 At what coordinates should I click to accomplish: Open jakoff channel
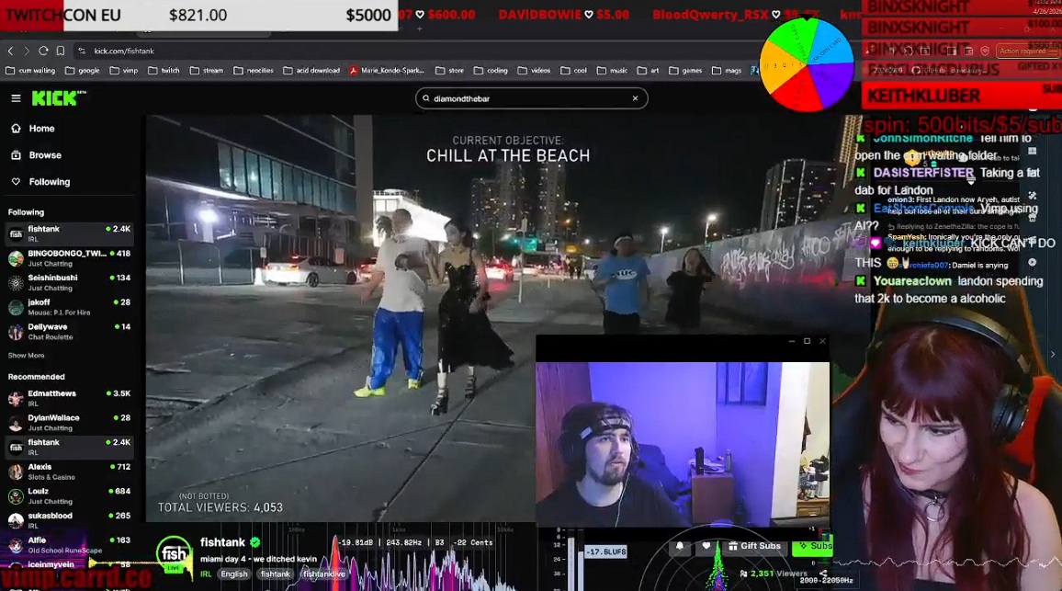(69, 307)
